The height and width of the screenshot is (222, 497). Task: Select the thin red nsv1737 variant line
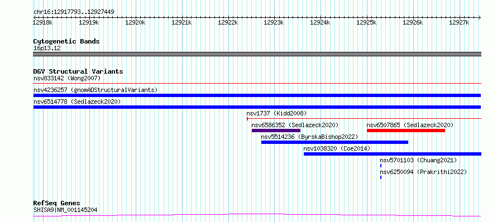coord(364,119)
